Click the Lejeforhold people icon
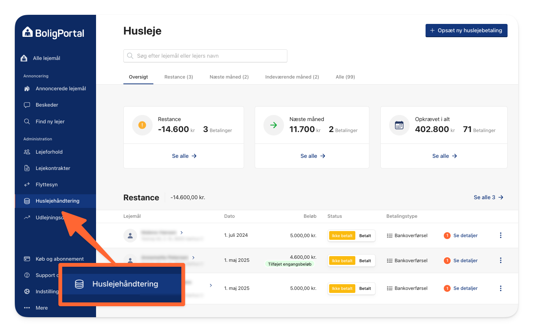The height and width of the screenshot is (332, 533). click(27, 152)
